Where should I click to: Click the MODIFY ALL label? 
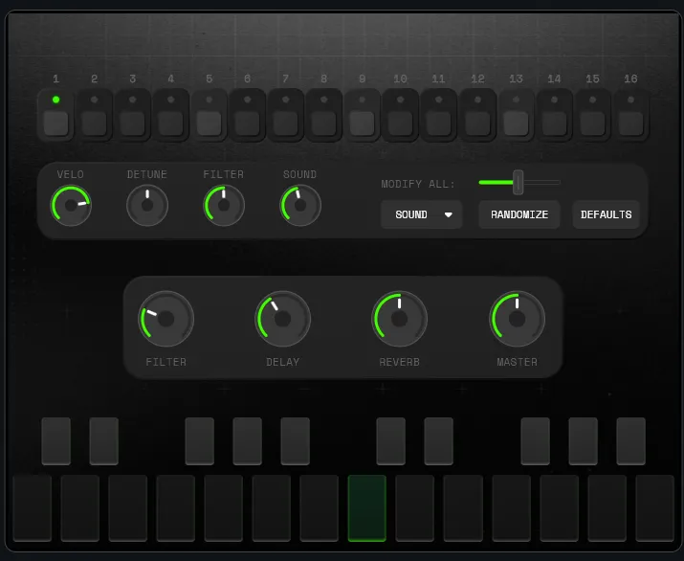pyautogui.click(x=418, y=184)
